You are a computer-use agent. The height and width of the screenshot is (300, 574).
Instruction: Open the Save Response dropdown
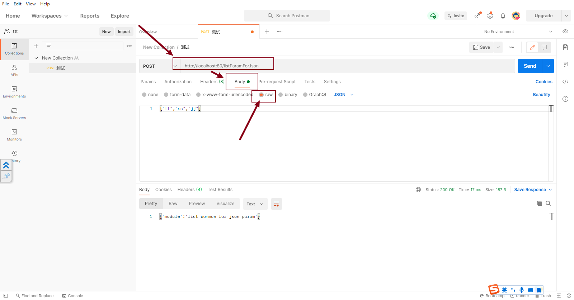coord(533,190)
